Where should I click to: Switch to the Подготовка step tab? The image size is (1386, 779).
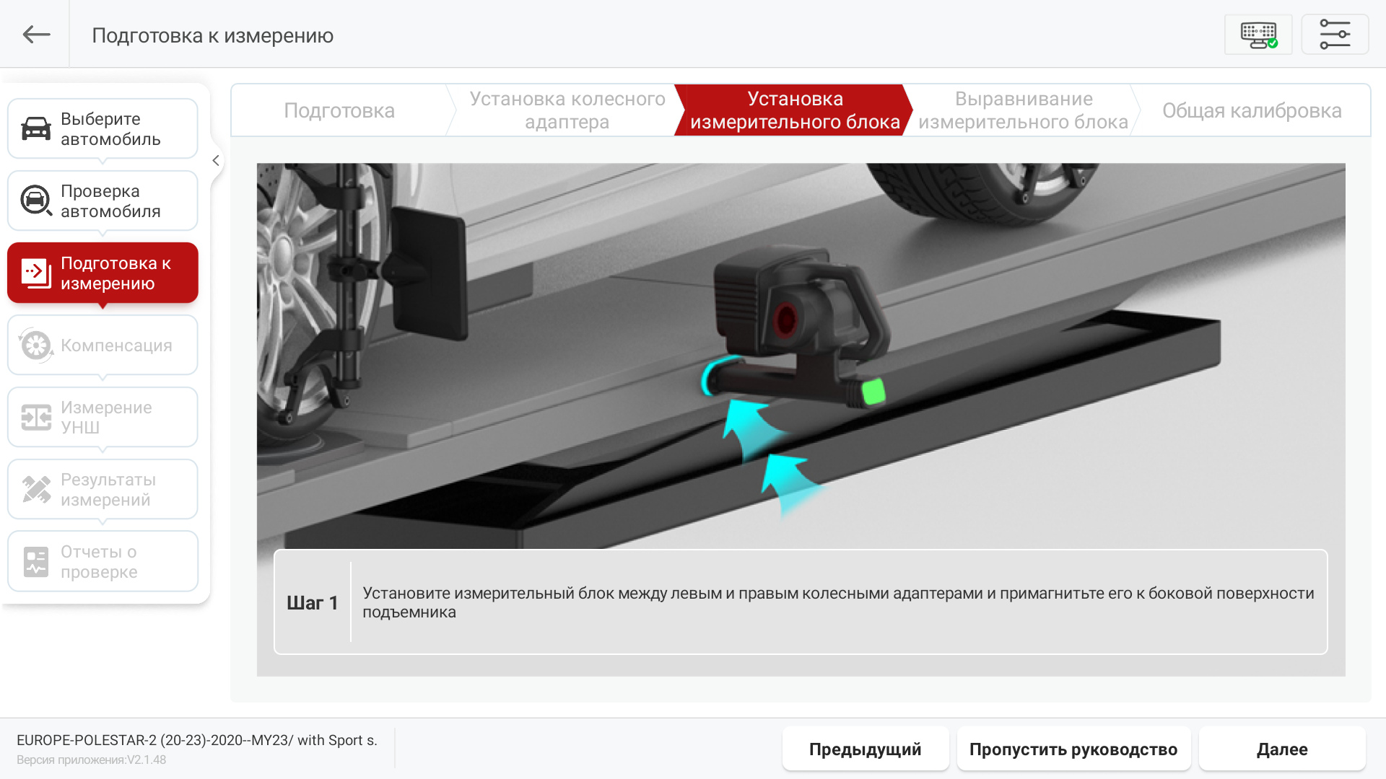point(339,110)
